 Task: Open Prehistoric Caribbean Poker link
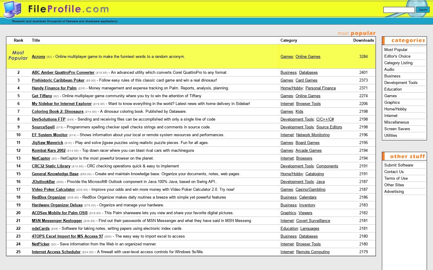tap(58, 80)
